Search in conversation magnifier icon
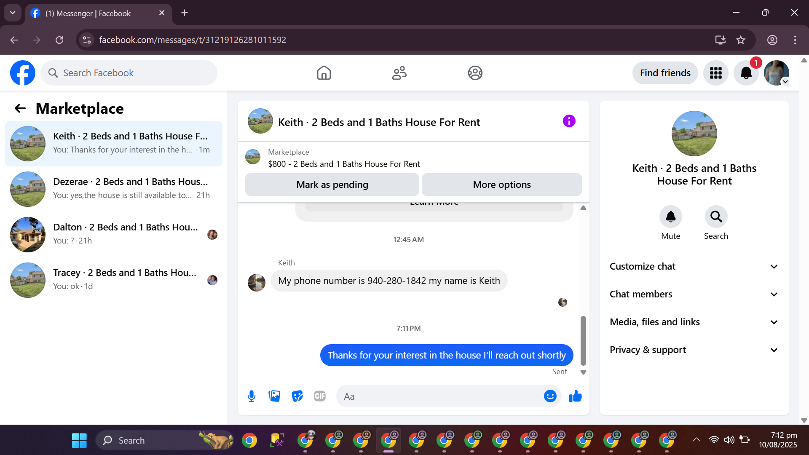Image resolution: width=809 pixels, height=455 pixels. pyautogui.click(x=716, y=217)
